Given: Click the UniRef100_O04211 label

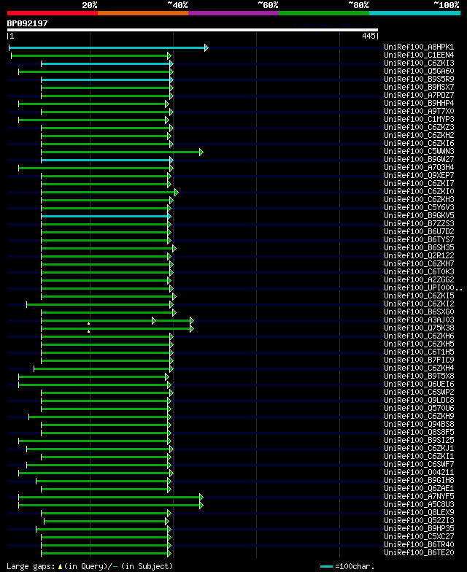Looking at the screenshot, I should 419,473.
